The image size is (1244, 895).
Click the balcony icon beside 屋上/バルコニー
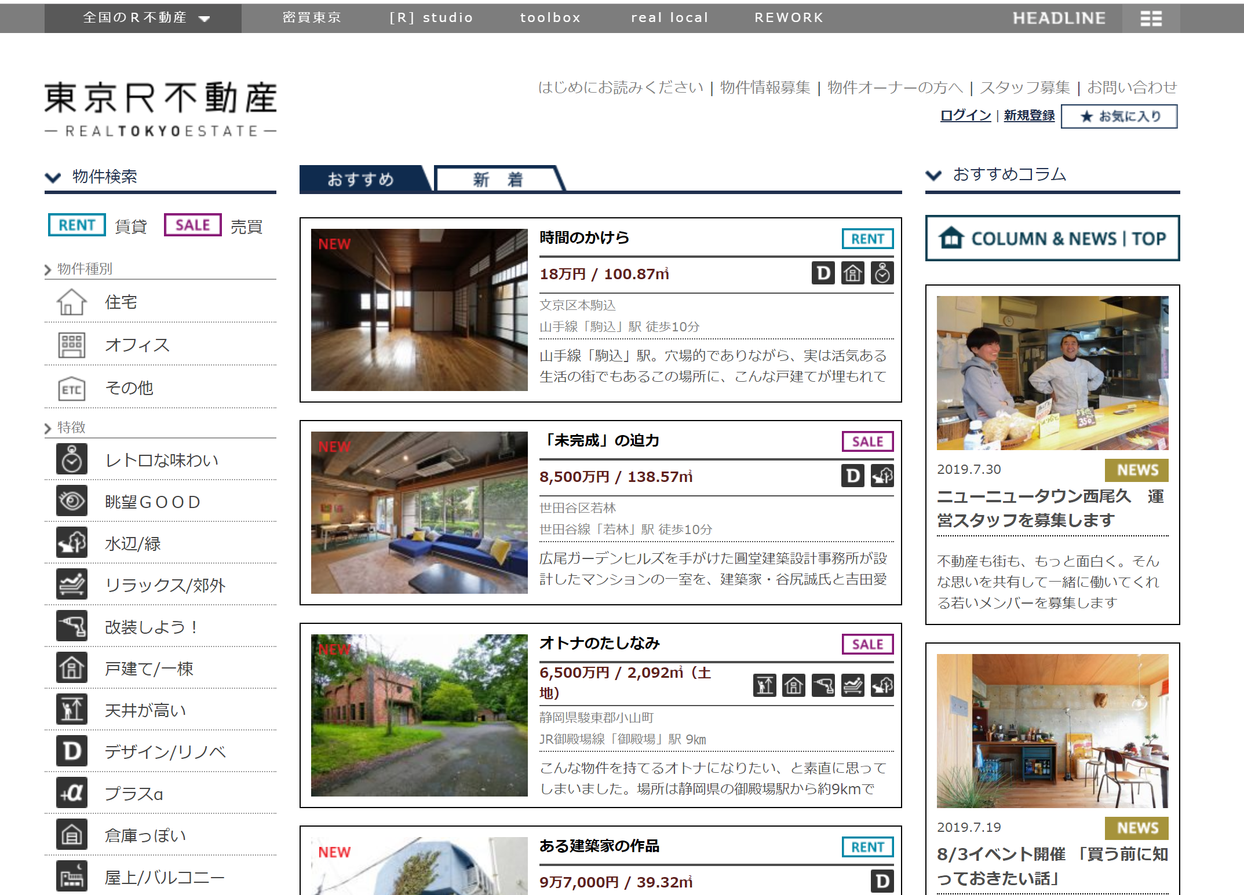click(x=72, y=876)
